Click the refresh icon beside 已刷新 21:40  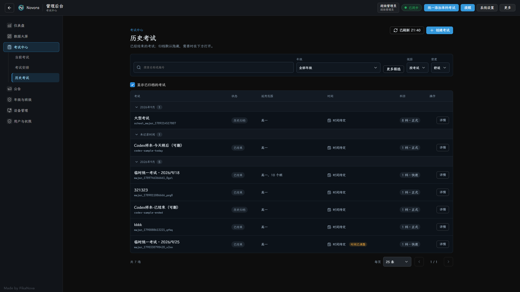[396, 30]
